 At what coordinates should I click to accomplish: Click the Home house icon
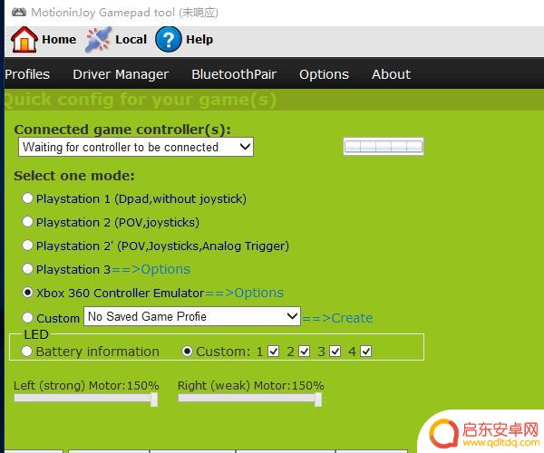click(24, 40)
